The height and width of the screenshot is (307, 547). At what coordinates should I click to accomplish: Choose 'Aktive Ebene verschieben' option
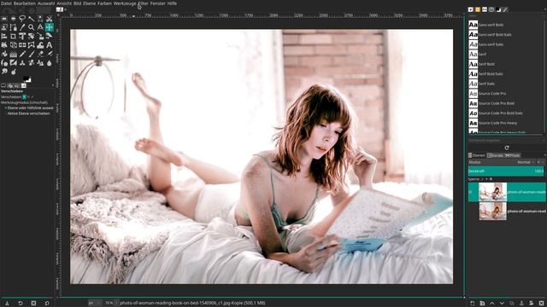pos(28,113)
